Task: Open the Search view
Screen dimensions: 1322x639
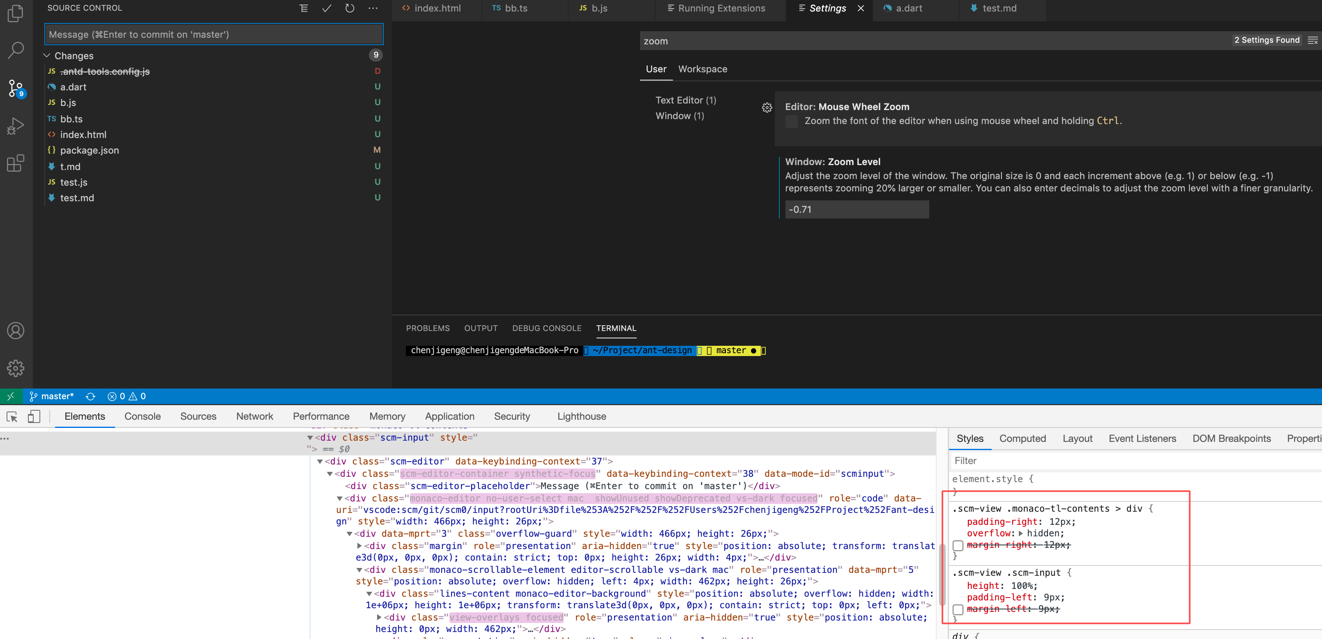Action: 15,50
